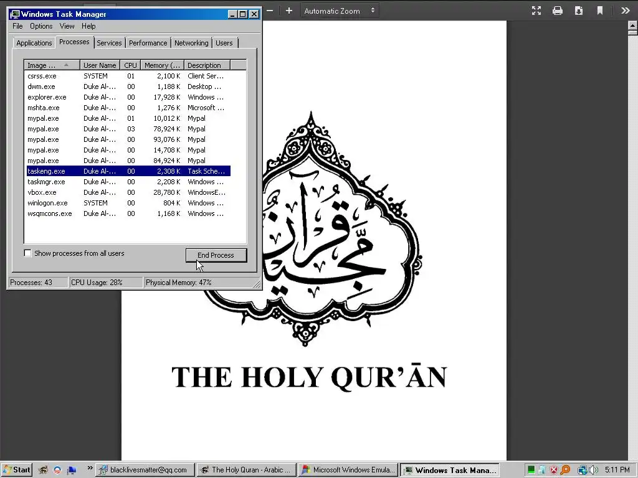Switch to the Performance tab
Screen dimensions: 638x478
point(148,43)
